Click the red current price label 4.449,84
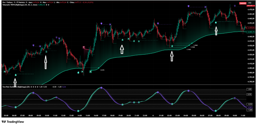 (251, 28)
